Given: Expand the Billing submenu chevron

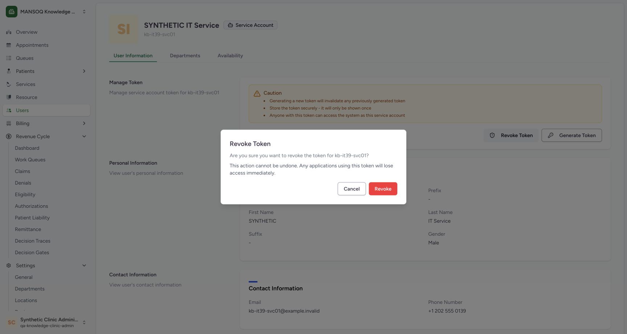Looking at the screenshot, I should coord(84,123).
